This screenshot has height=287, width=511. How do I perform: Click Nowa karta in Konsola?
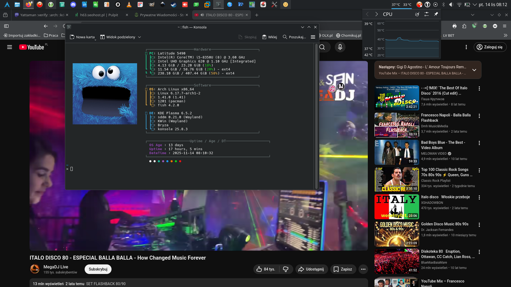point(82,37)
